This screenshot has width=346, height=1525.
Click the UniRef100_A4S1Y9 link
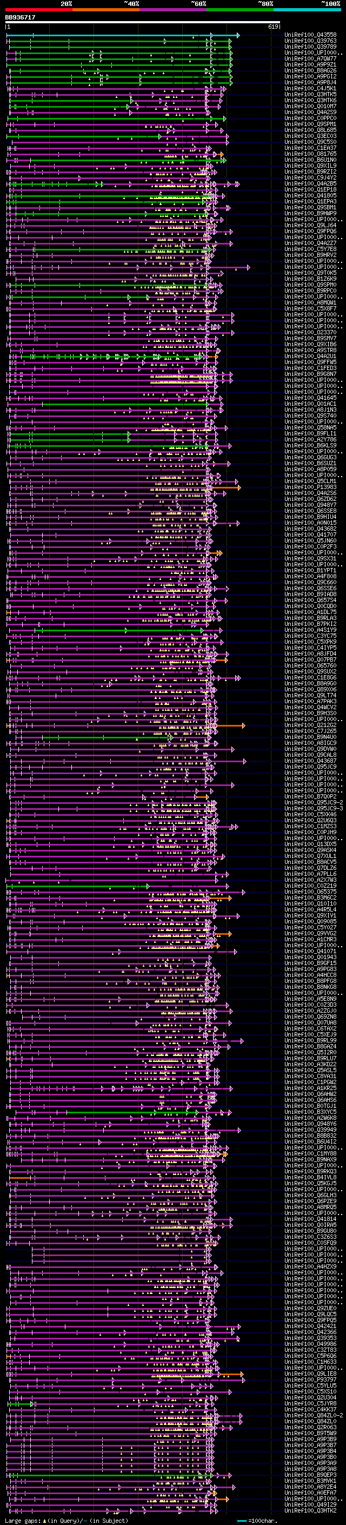point(310,630)
